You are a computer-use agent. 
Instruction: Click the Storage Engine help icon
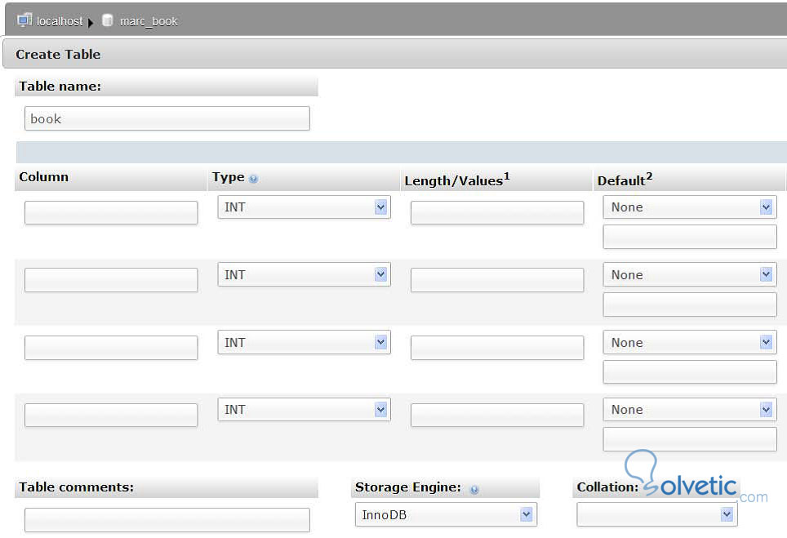coord(474,490)
